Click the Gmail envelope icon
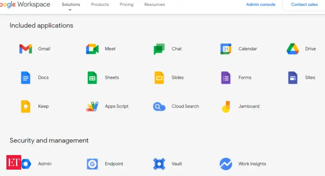325x176 pixels. click(26, 49)
